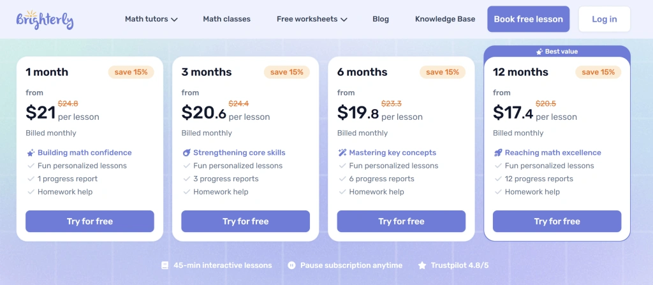This screenshot has width=653, height=285.
Task: Click Try for free on 1 month plan
Action: click(90, 221)
